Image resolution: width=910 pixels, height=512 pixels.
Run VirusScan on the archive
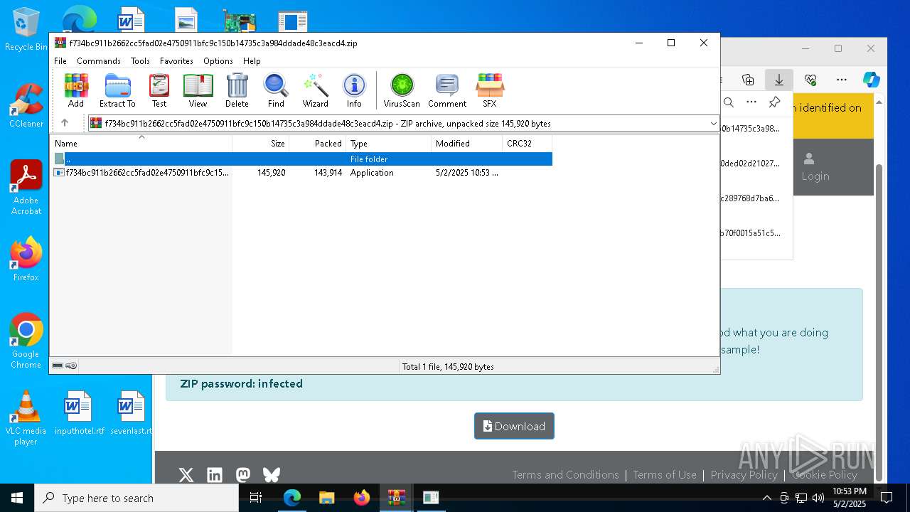point(402,90)
